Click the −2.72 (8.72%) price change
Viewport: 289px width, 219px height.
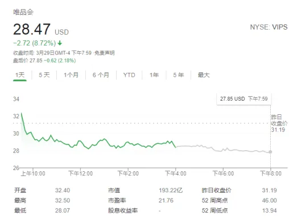(35, 43)
